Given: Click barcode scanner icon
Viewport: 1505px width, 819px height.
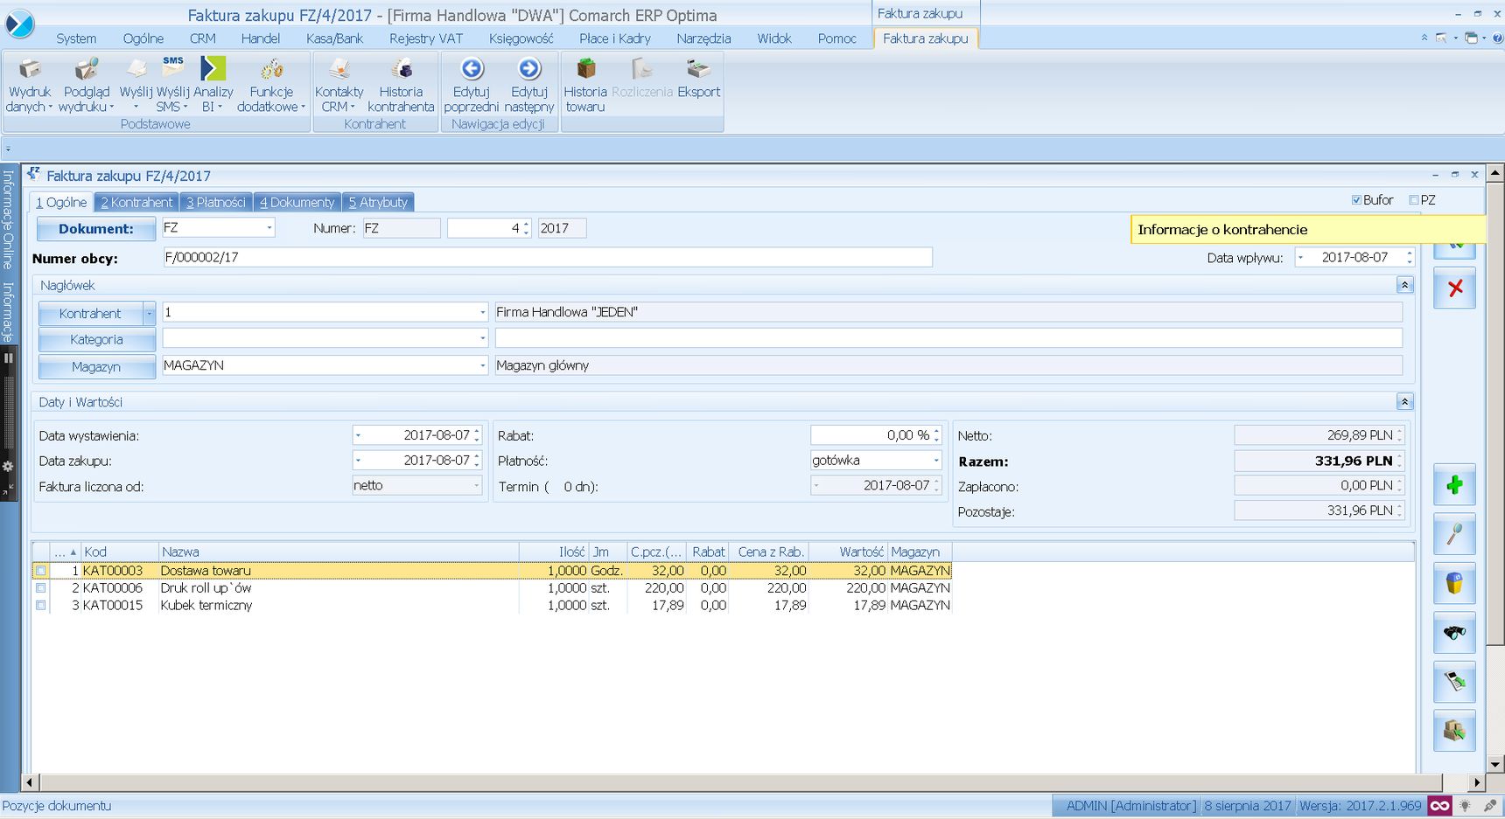Looking at the screenshot, I should [x=1454, y=681].
